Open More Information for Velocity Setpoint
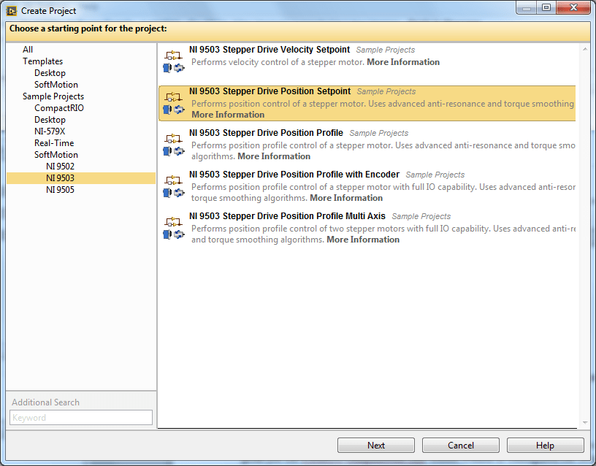Viewport: 596px width, 466px height. point(403,62)
